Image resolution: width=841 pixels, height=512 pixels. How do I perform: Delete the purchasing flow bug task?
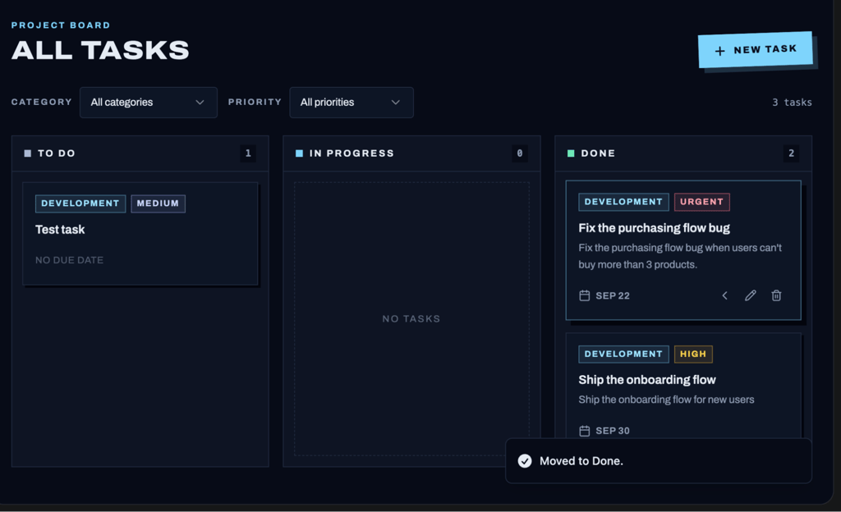(x=776, y=295)
